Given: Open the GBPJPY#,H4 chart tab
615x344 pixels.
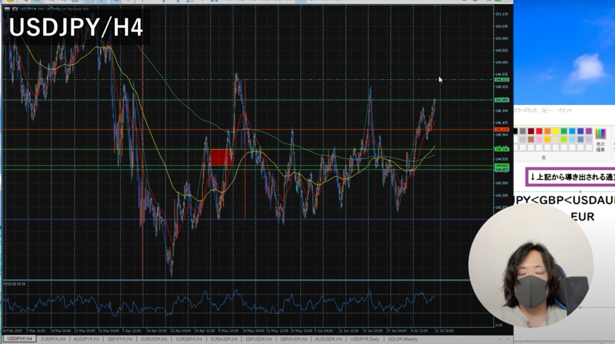Looking at the screenshot, I should point(120,339).
